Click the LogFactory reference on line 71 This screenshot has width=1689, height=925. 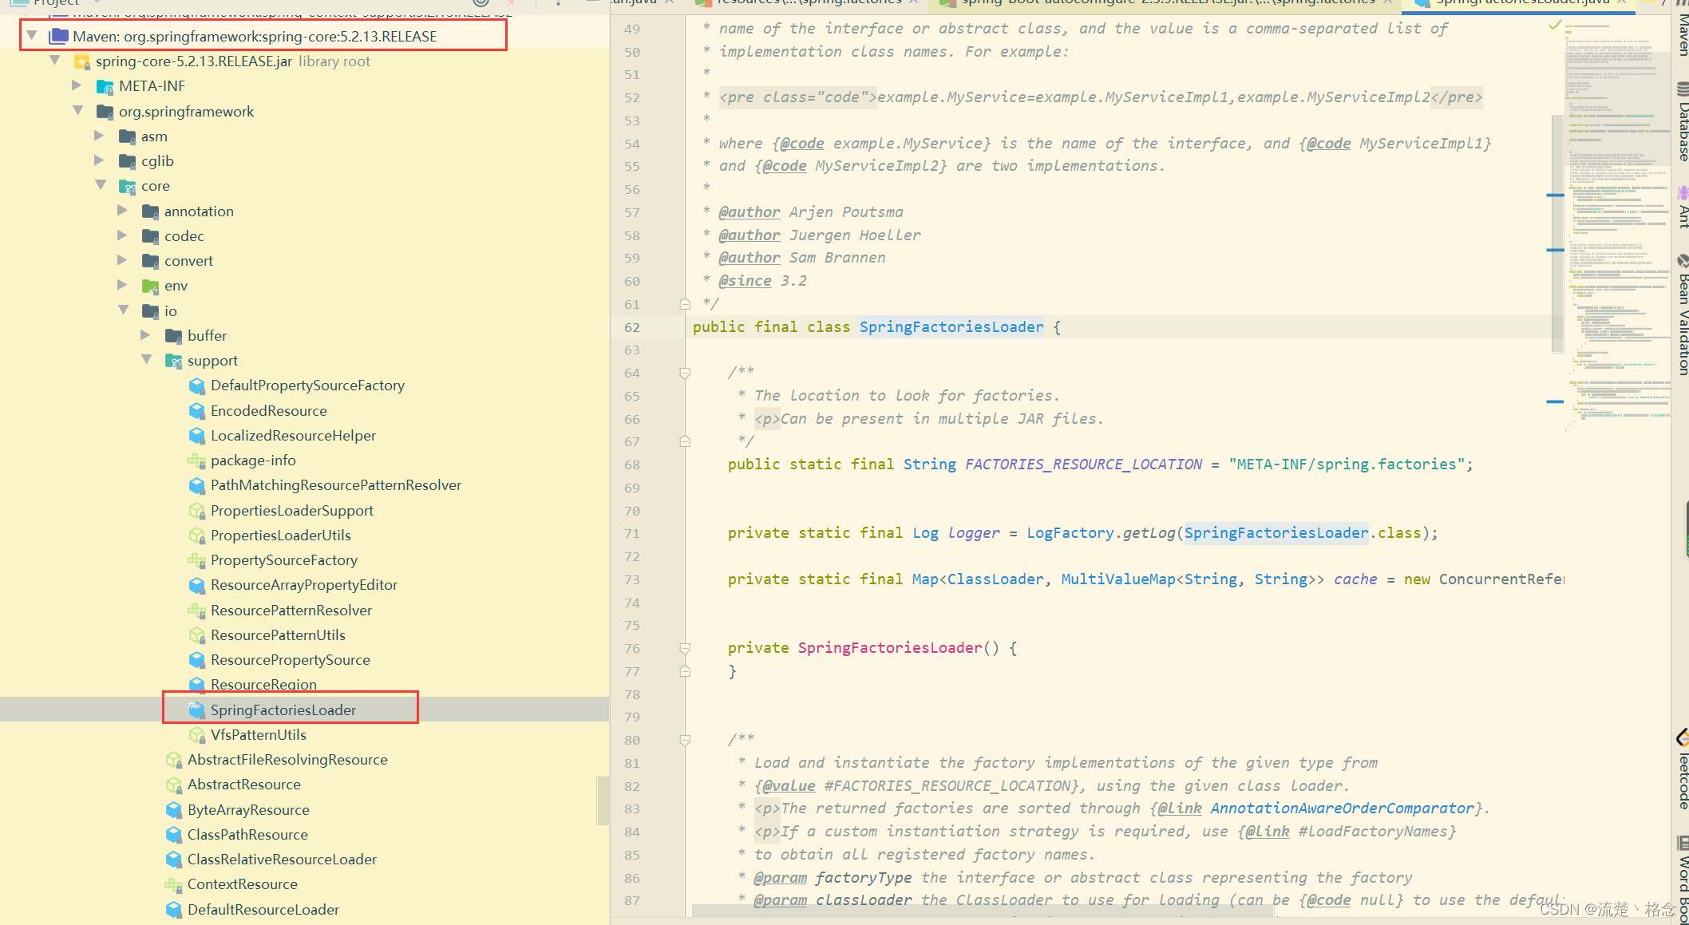tap(1070, 533)
